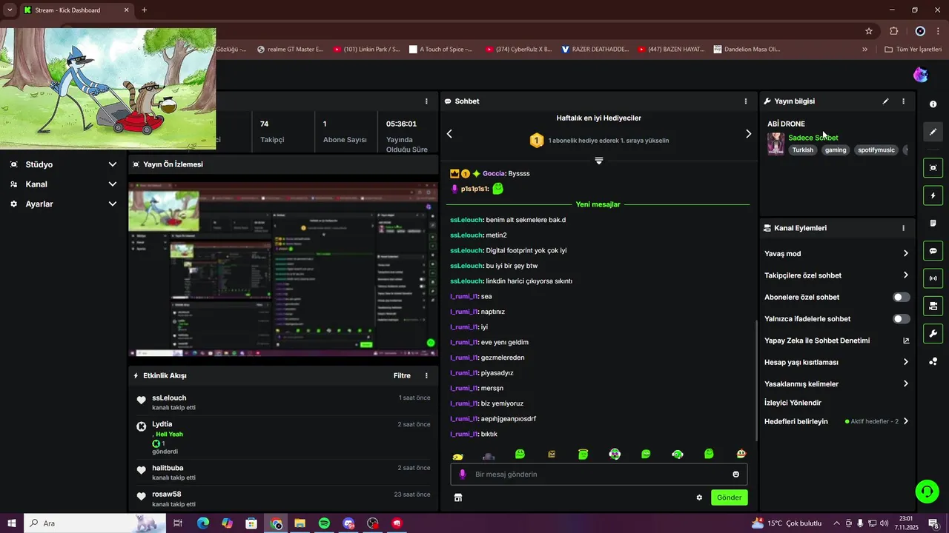The image size is (949, 533).
Task: Select the gaming tag chip
Action: pyautogui.click(x=836, y=150)
